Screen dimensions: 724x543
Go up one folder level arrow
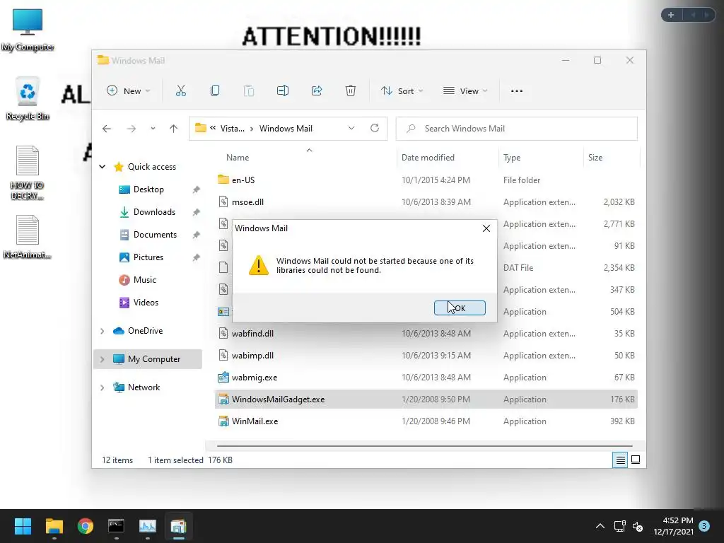click(174, 129)
